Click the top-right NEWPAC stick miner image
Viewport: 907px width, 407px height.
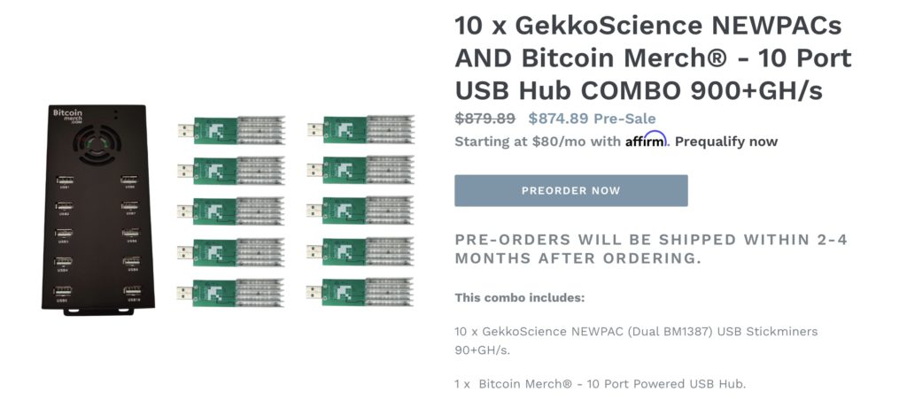coord(361,130)
